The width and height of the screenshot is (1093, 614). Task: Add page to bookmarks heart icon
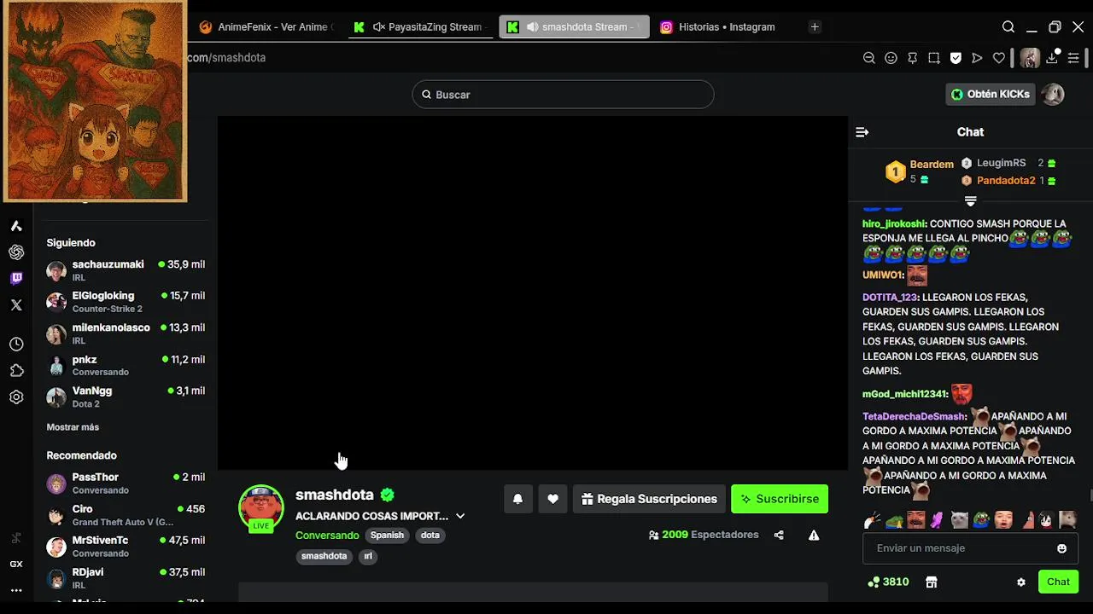click(x=999, y=58)
